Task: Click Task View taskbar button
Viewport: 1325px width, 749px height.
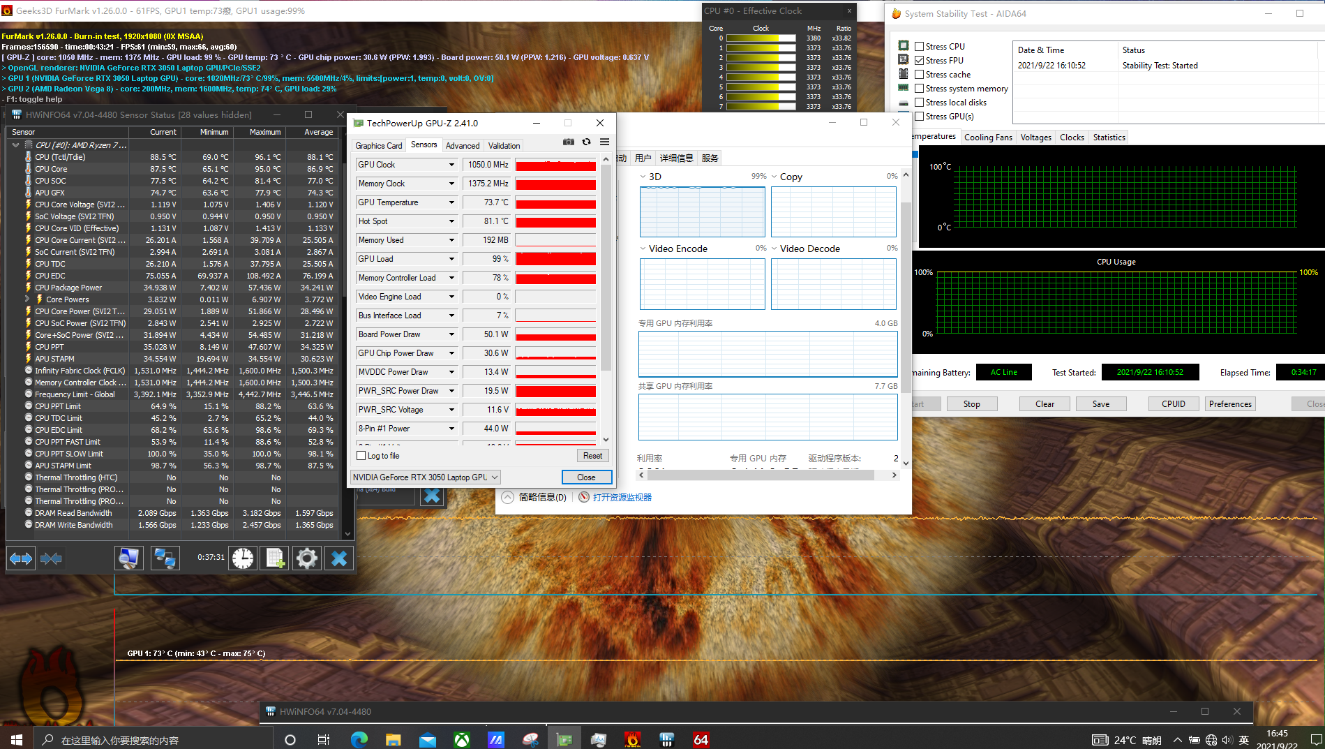Action: 324,739
